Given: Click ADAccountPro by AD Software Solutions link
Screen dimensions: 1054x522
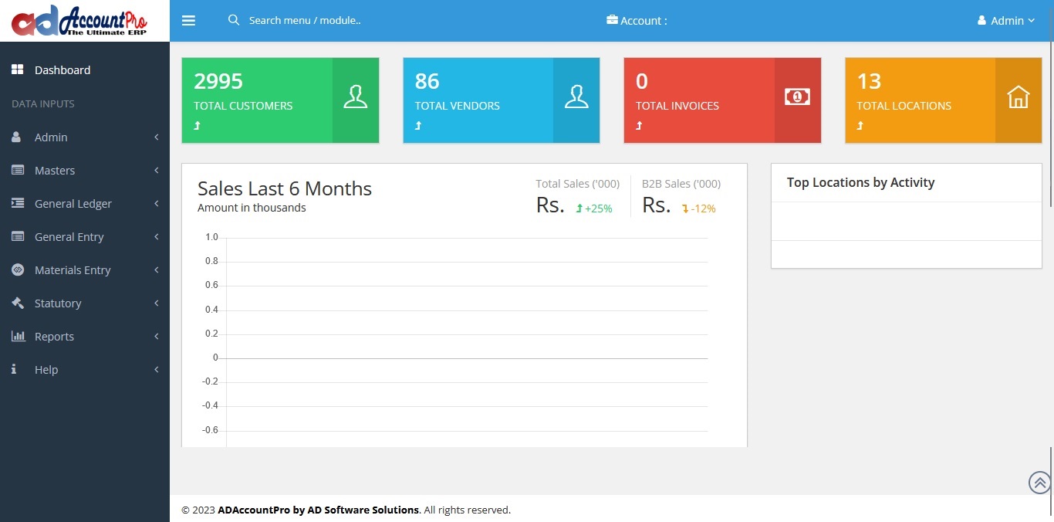Looking at the screenshot, I should tap(318, 510).
